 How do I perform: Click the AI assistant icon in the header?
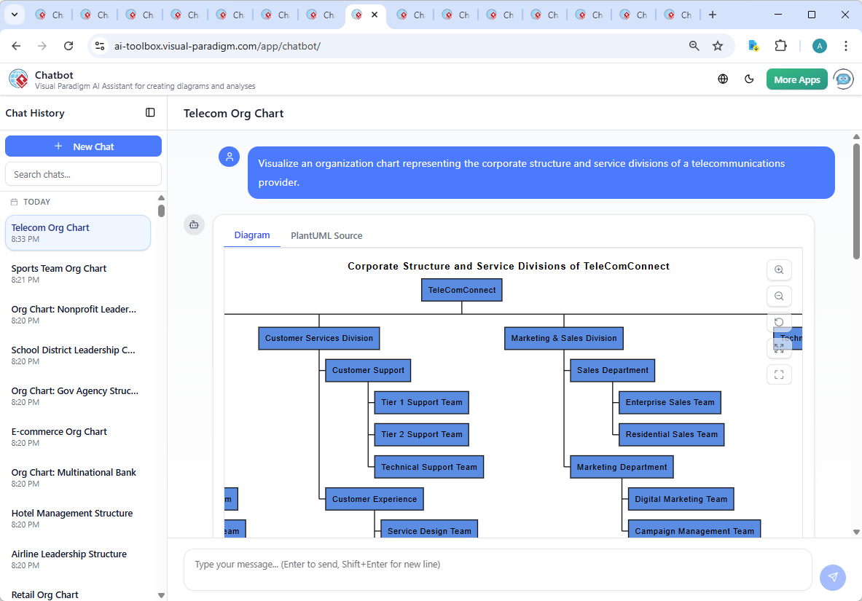842,79
